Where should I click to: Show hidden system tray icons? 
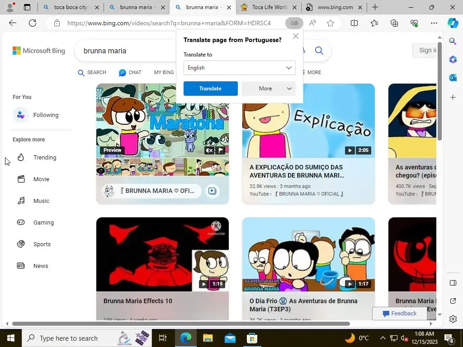point(383,338)
